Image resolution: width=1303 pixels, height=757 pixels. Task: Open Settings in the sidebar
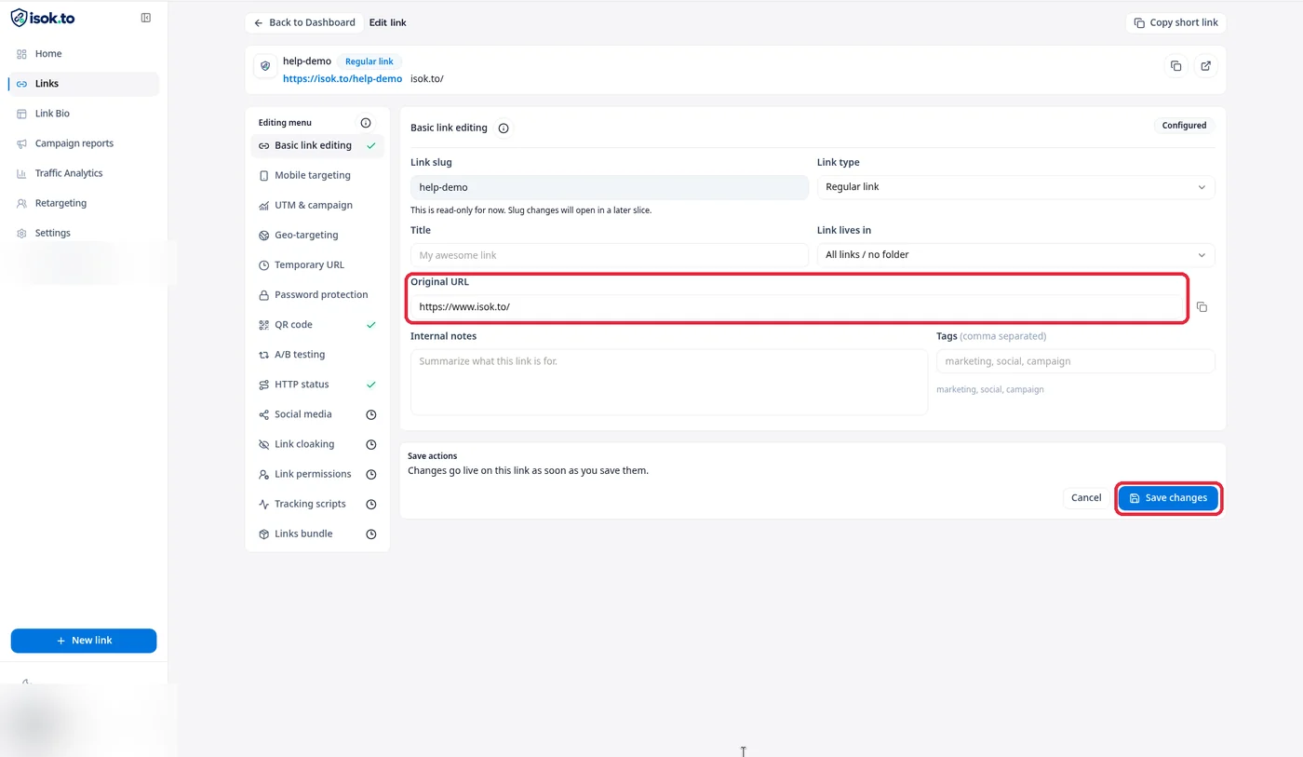point(84,233)
